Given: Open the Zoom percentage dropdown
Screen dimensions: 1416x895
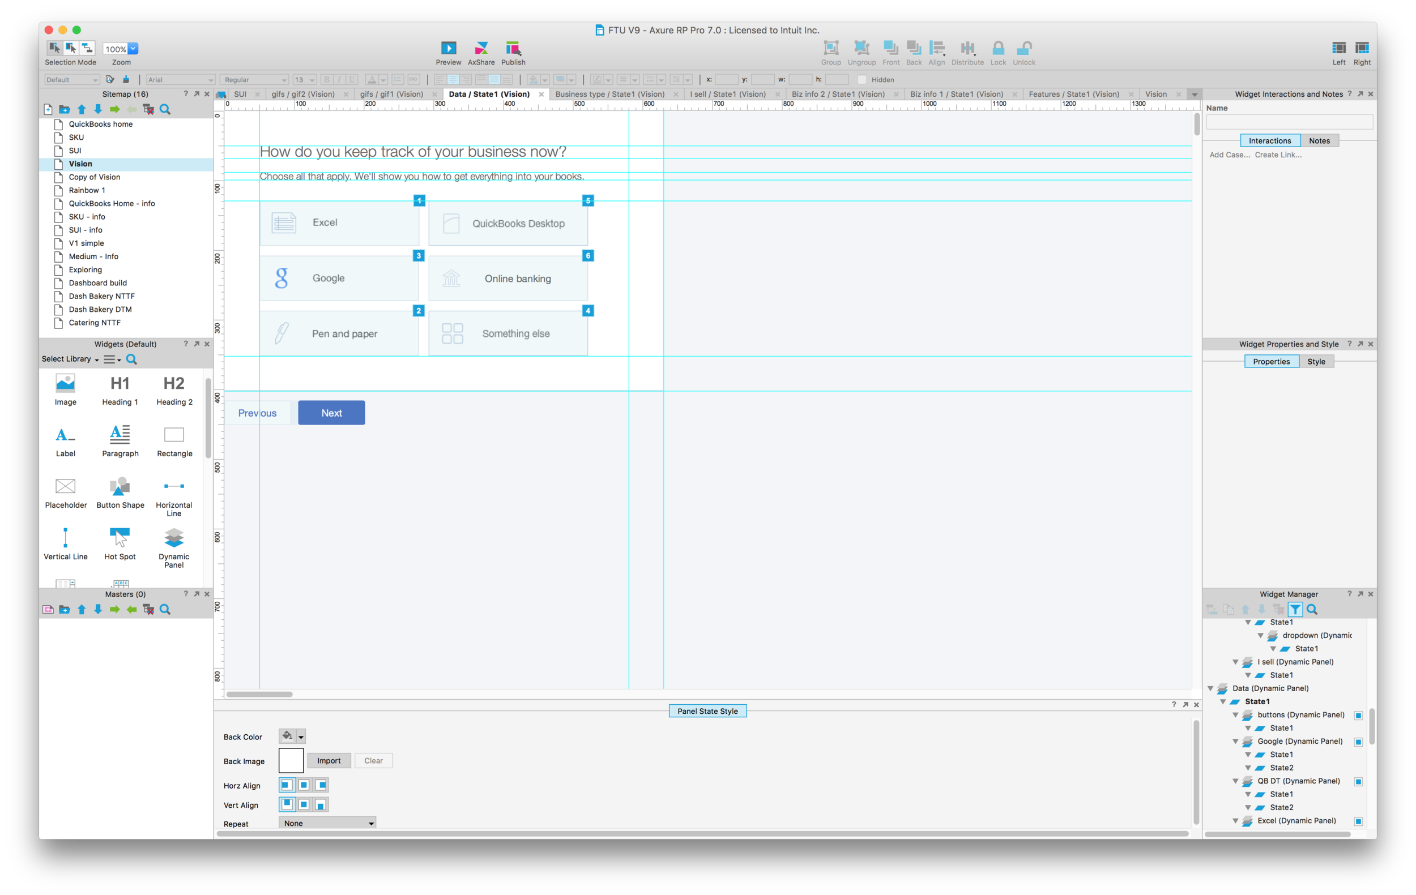Looking at the screenshot, I should 134,49.
